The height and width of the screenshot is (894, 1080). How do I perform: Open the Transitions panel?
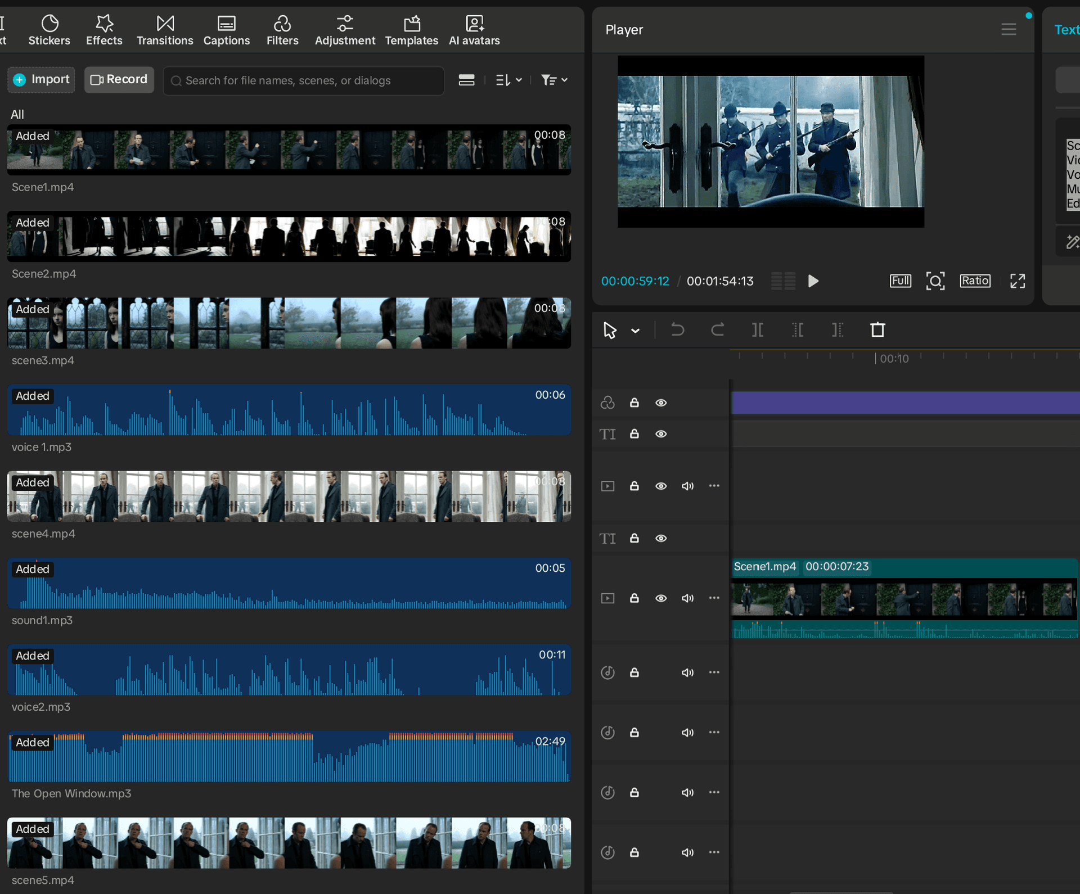[165, 30]
